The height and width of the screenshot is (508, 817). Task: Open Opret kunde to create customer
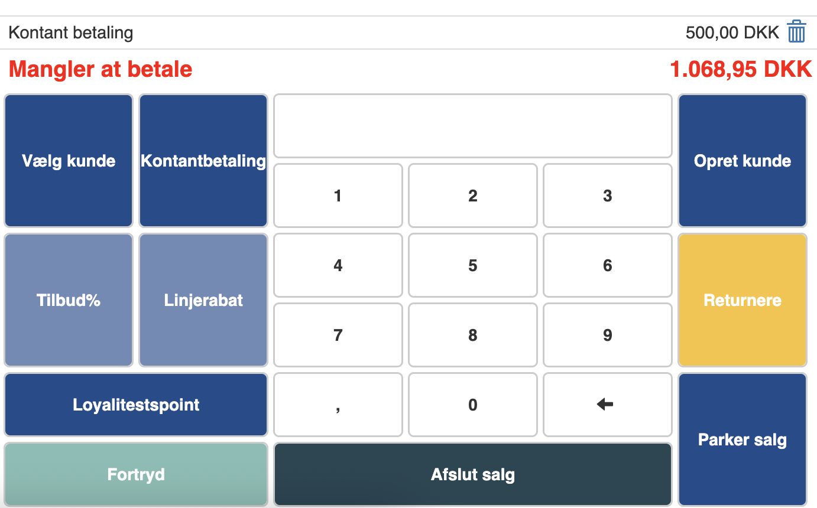(x=742, y=161)
